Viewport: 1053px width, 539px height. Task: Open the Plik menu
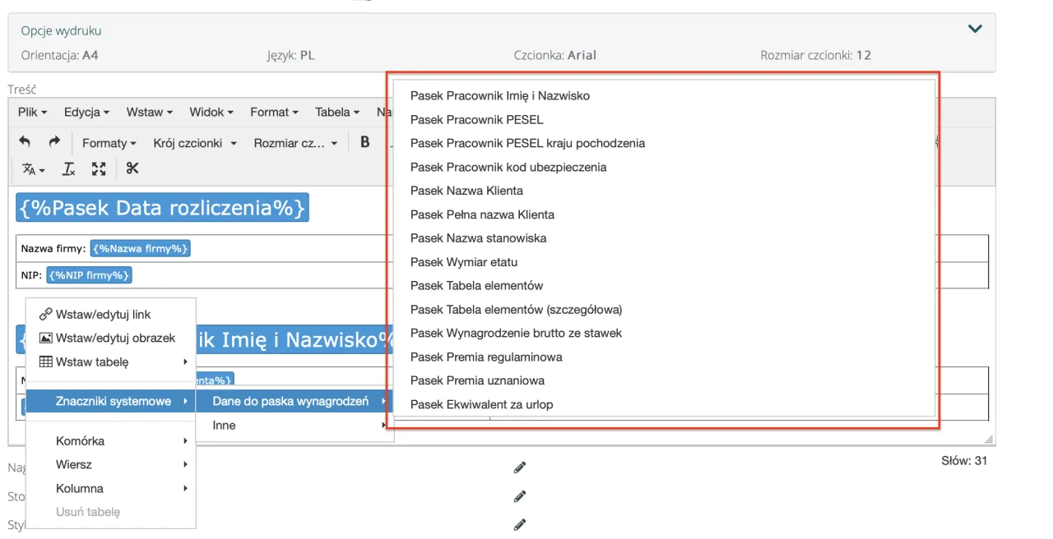coord(32,112)
